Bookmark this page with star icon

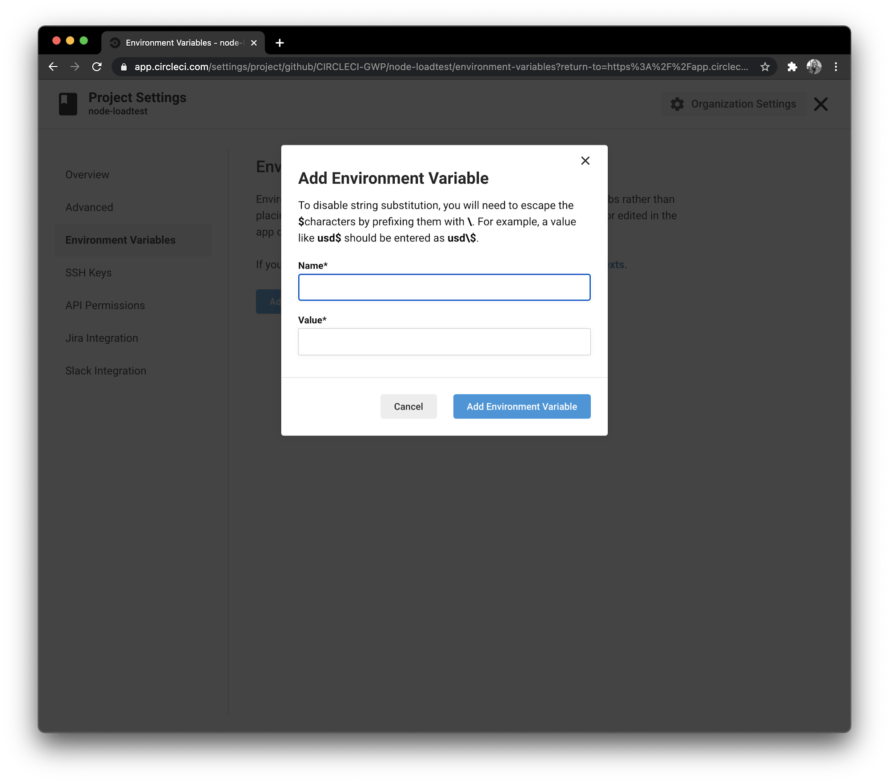(765, 67)
